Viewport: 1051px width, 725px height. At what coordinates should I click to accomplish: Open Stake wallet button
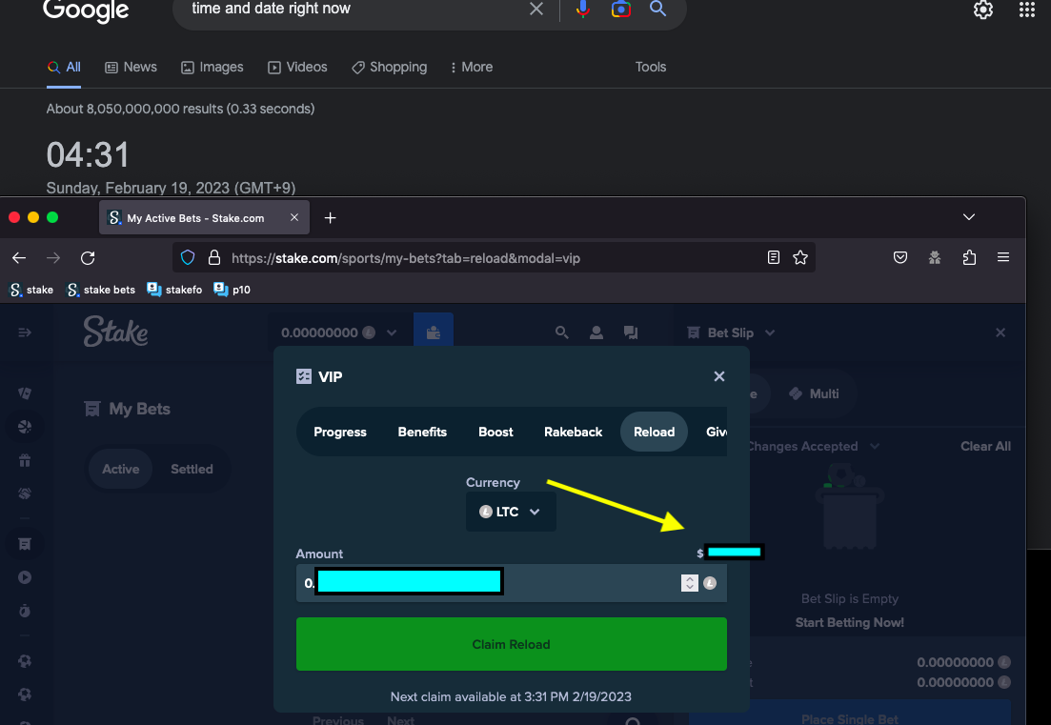(x=434, y=332)
